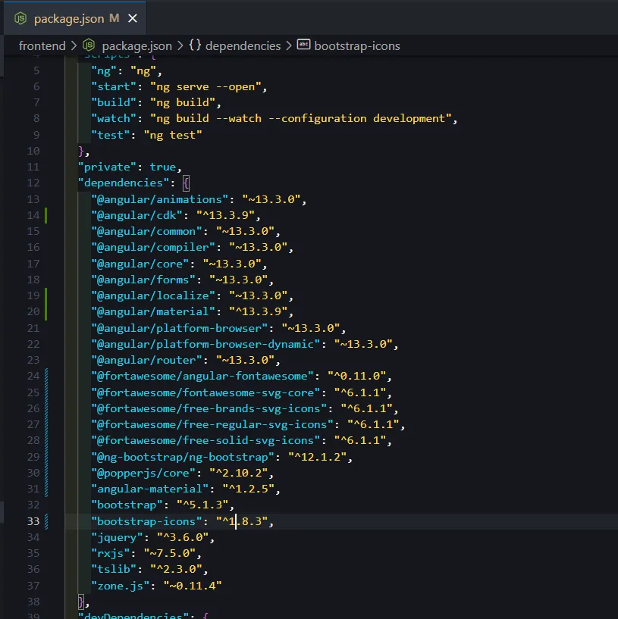
Task: Click the "@angular/router" dependency
Action: pos(146,360)
